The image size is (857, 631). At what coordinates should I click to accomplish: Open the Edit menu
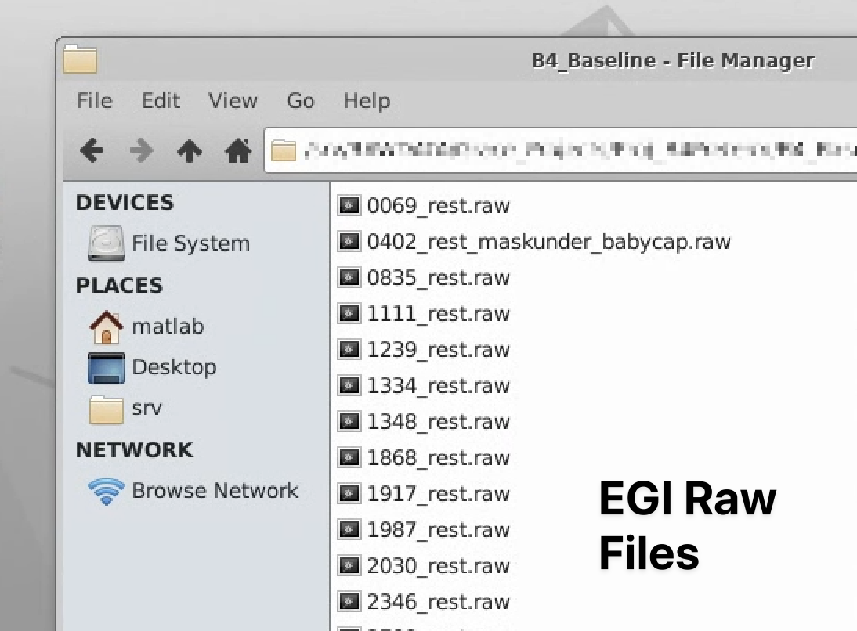click(x=161, y=101)
